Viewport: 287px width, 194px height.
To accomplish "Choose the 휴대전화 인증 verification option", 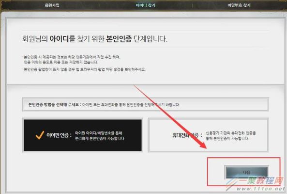I will tap(208, 135).
